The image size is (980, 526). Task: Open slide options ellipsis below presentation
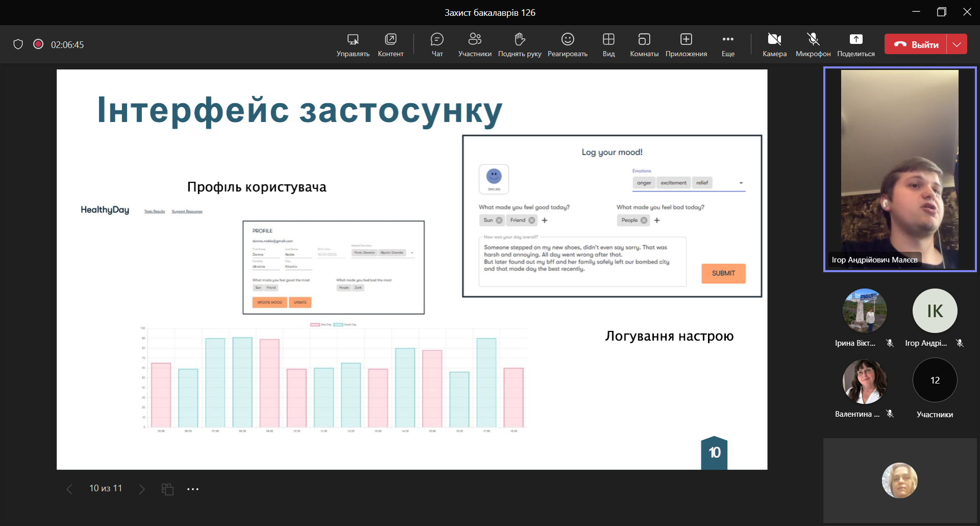(x=192, y=489)
